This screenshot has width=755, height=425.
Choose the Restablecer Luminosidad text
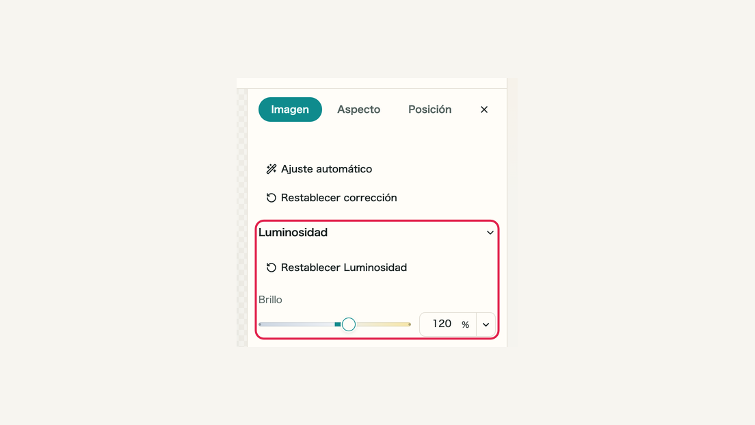coord(344,268)
